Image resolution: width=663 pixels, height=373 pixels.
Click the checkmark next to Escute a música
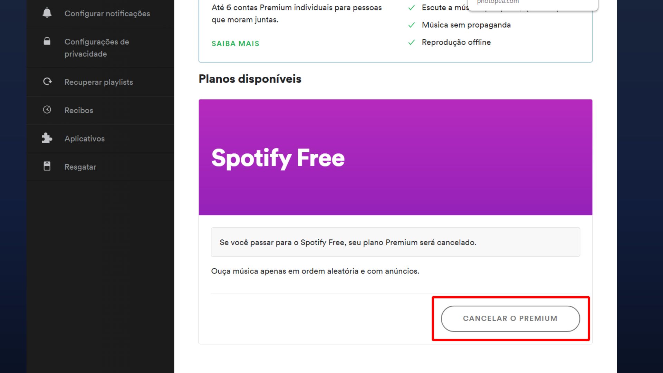(412, 7)
